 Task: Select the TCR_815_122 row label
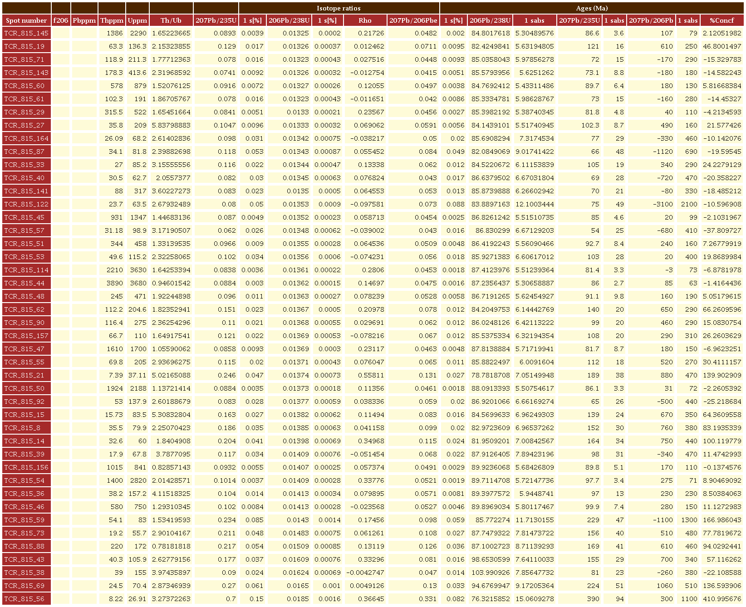26,204
